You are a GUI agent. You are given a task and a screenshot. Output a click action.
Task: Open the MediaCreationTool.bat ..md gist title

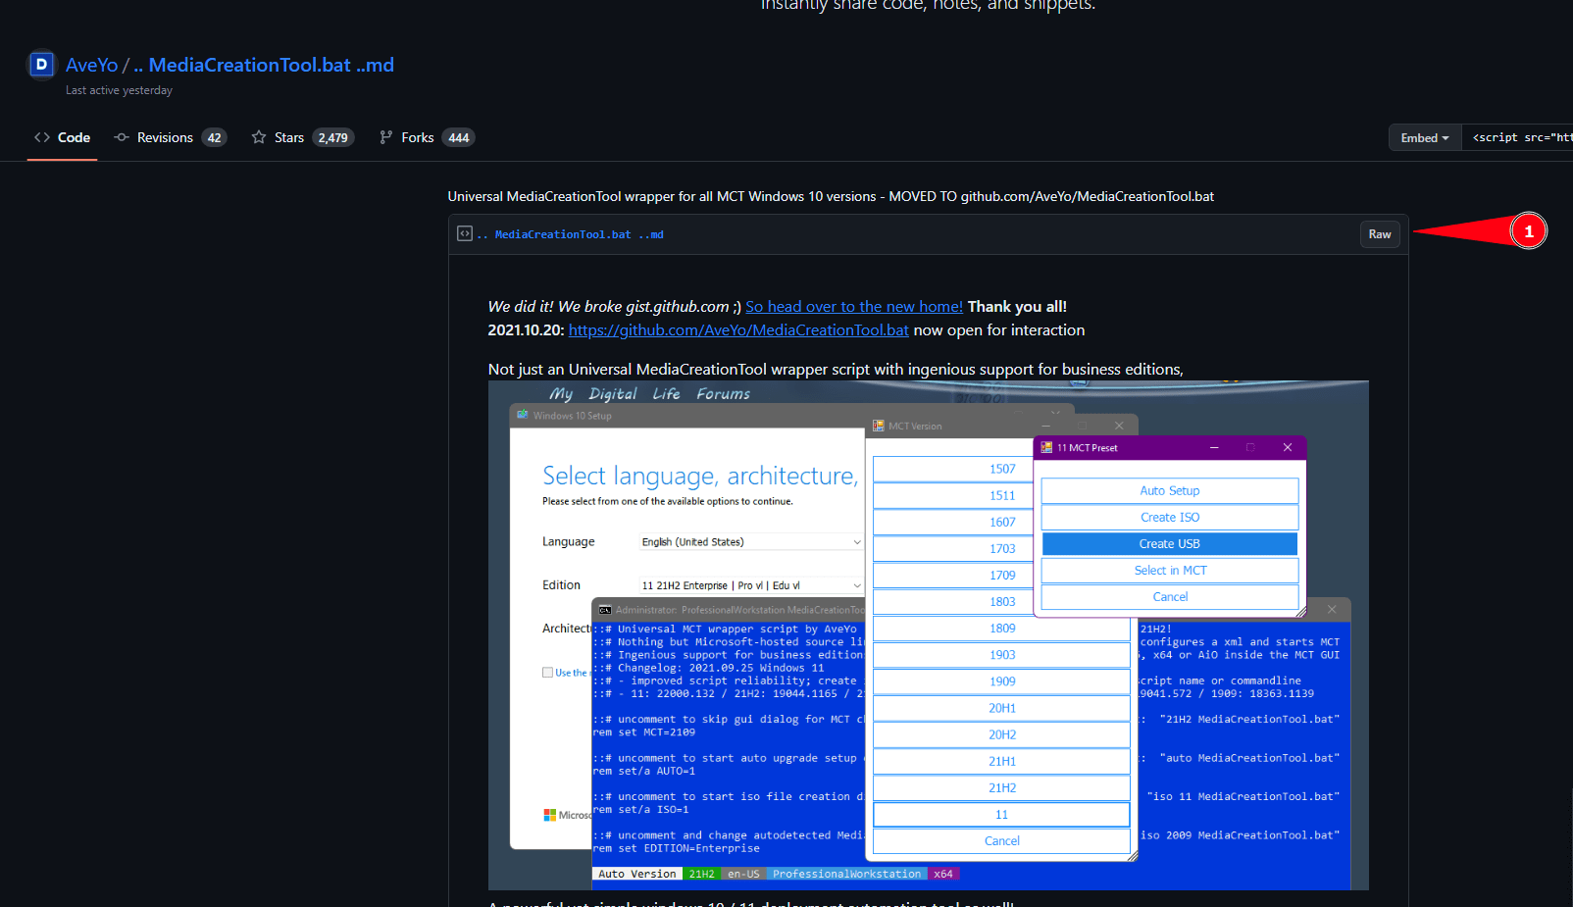pos(264,65)
